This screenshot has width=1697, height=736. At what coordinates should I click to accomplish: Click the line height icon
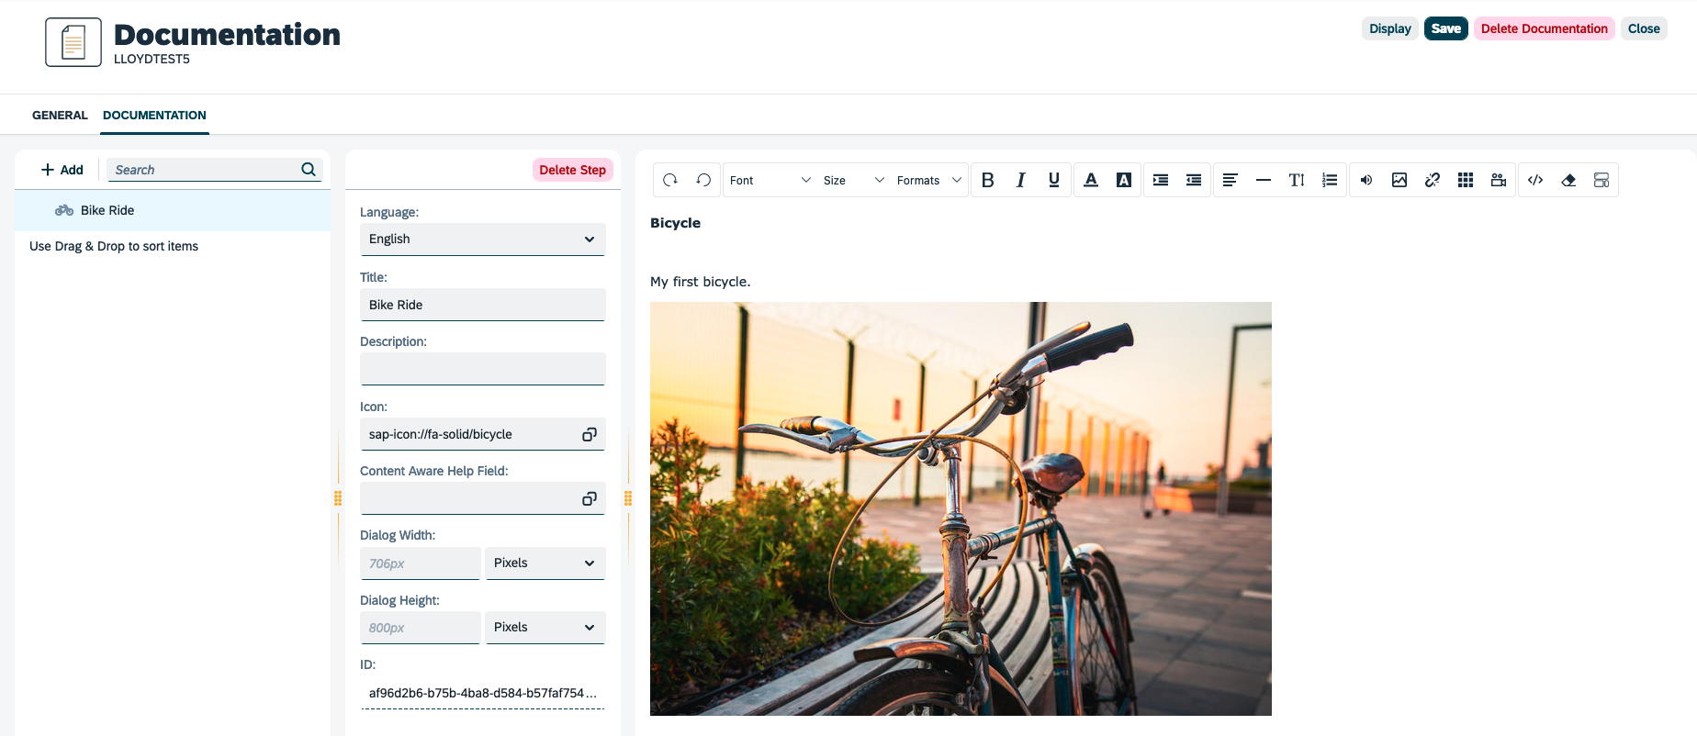[1297, 180]
